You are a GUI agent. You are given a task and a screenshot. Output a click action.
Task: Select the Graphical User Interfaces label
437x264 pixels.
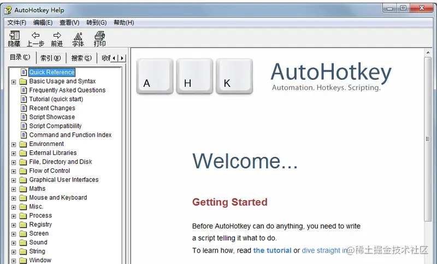pos(64,179)
